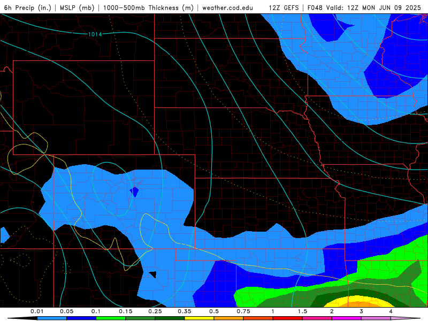Click the 'F048 Valid: 12Z MON JUN 09 2025' text
This screenshot has height=321, width=428.
click(364, 7)
